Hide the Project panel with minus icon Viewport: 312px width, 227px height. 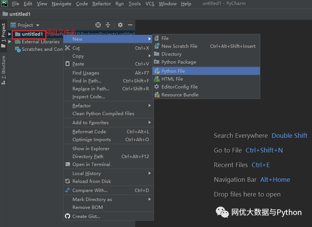point(130,25)
